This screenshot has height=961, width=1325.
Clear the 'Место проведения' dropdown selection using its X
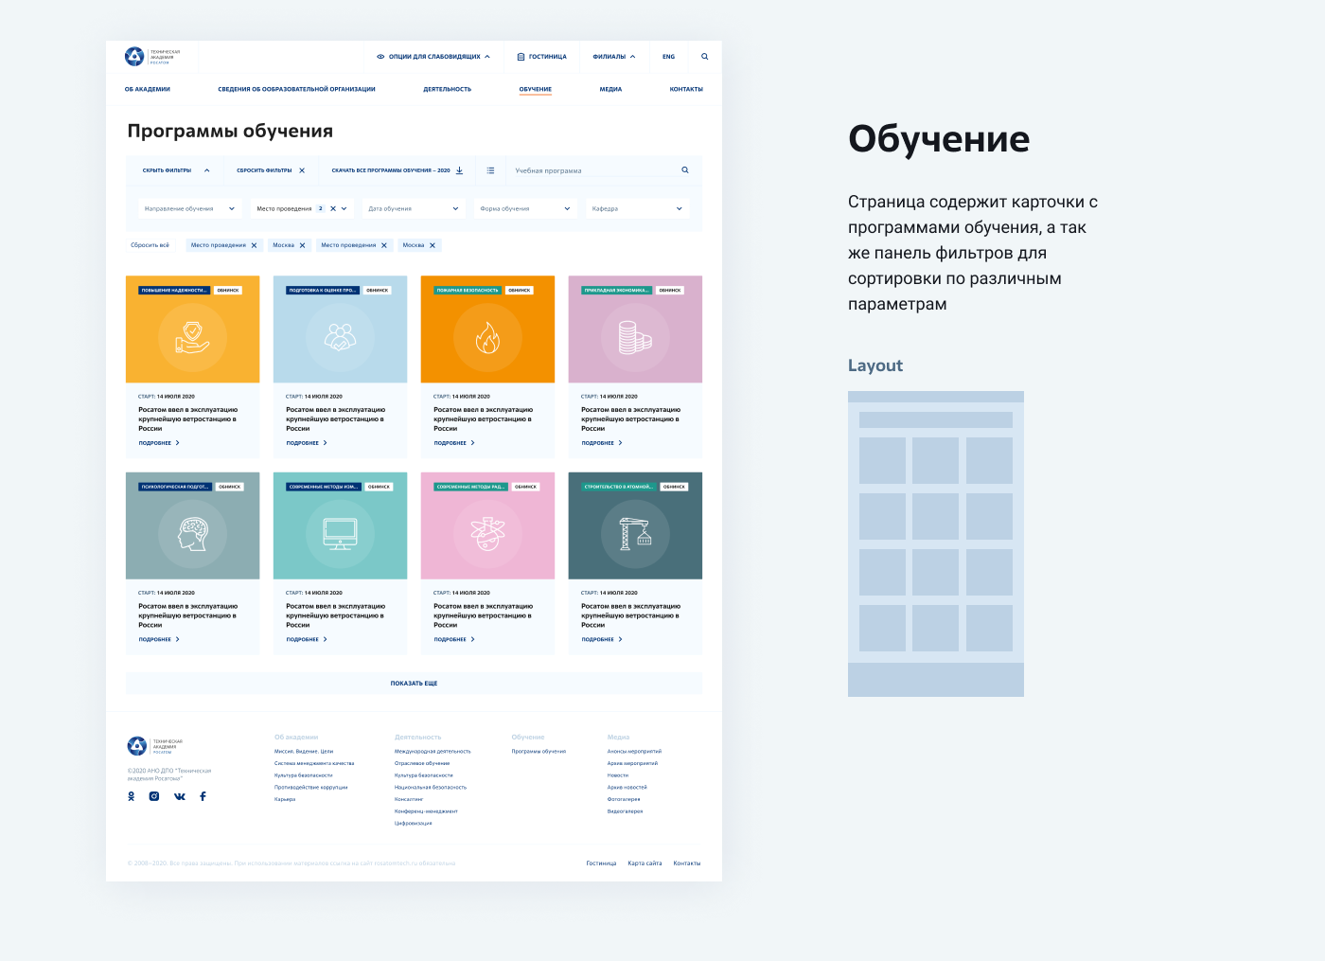tap(333, 208)
